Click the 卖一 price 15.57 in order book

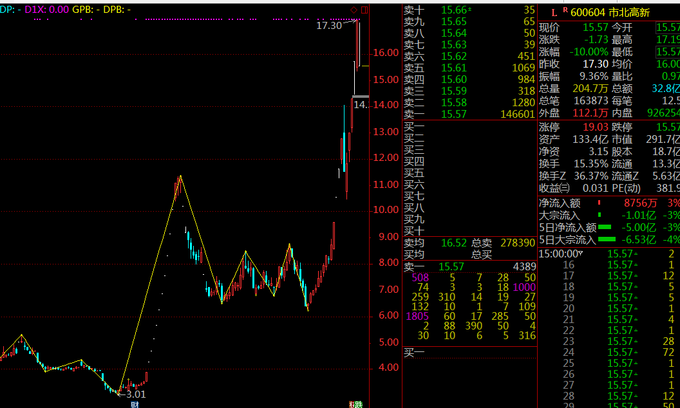coord(453,114)
